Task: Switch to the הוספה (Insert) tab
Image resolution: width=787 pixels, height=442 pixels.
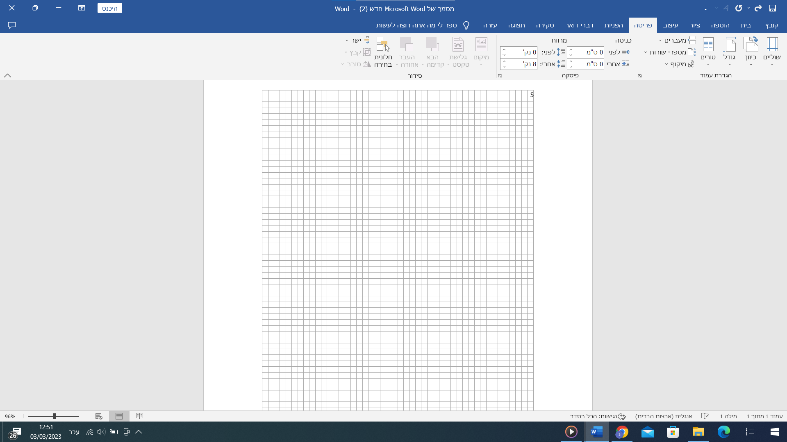Action: point(720,25)
